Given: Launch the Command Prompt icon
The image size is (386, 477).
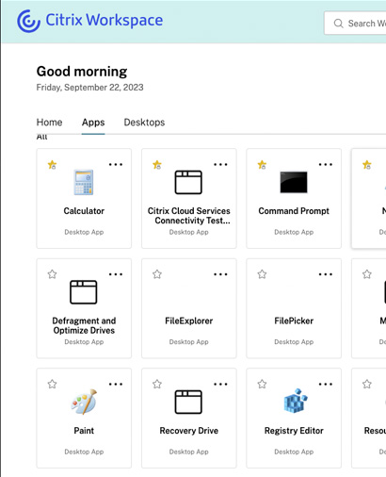Looking at the screenshot, I should (294, 182).
